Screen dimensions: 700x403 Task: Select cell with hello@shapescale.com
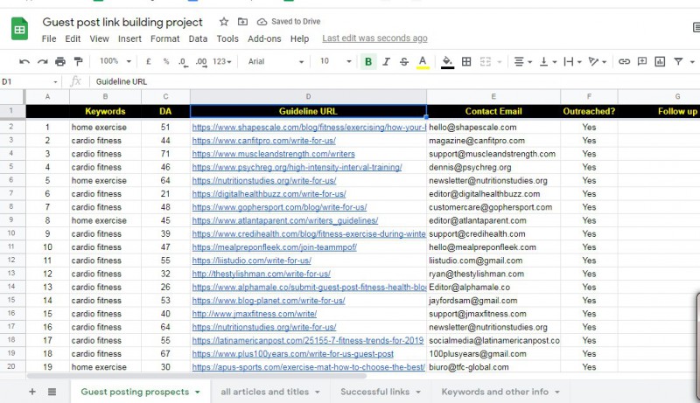[x=493, y=127]
